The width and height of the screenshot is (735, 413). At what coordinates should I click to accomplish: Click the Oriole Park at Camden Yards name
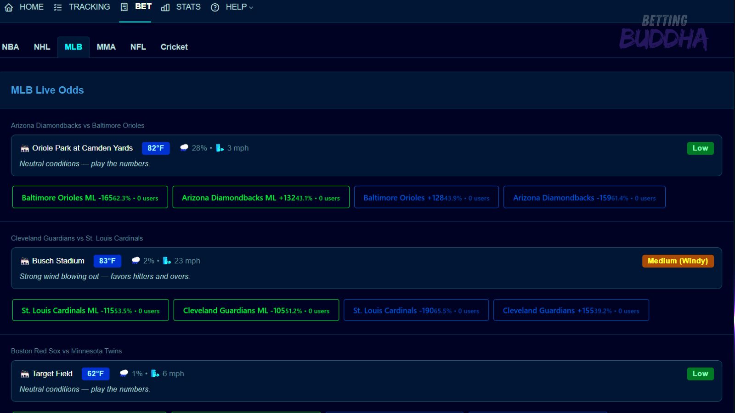(x=82, y=148)
